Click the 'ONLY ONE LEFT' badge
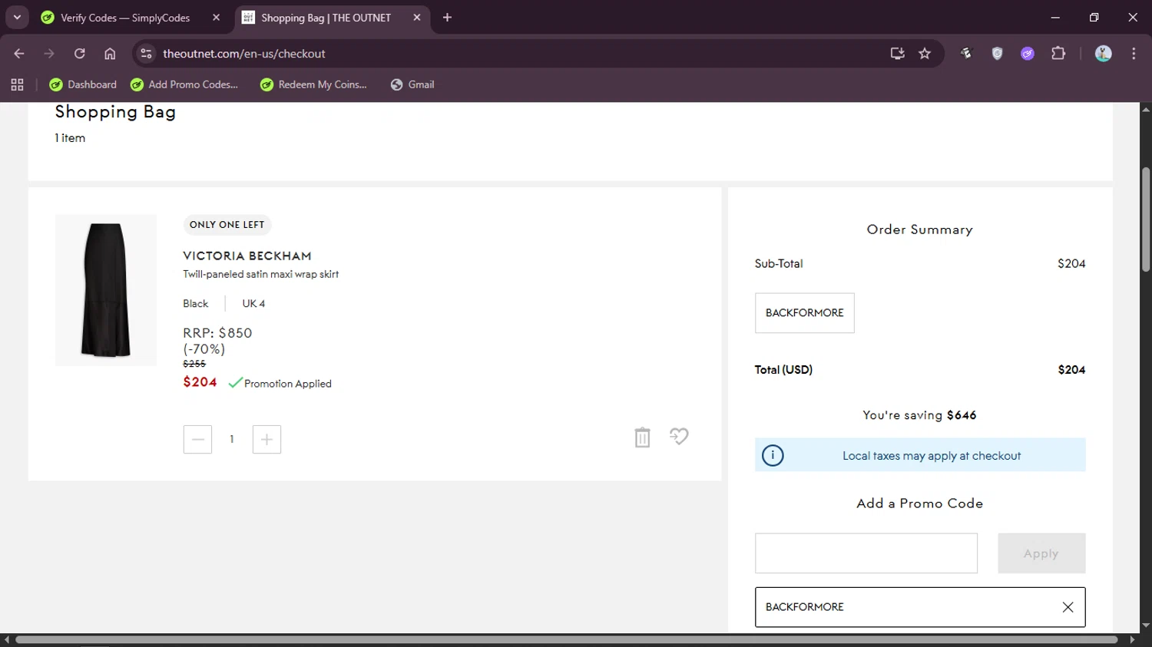The width and height of the screenshot is (1152, 647). 227,225
